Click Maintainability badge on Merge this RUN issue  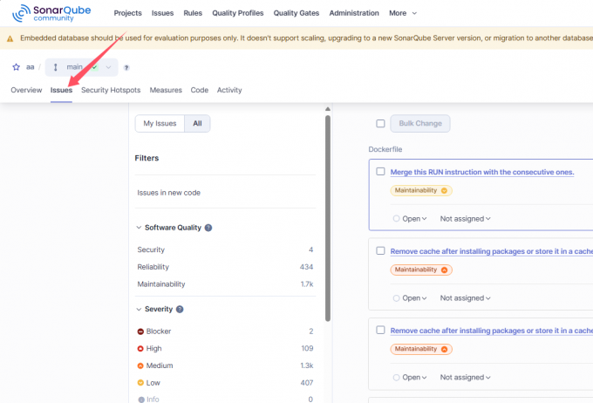(x=421, y=190)
